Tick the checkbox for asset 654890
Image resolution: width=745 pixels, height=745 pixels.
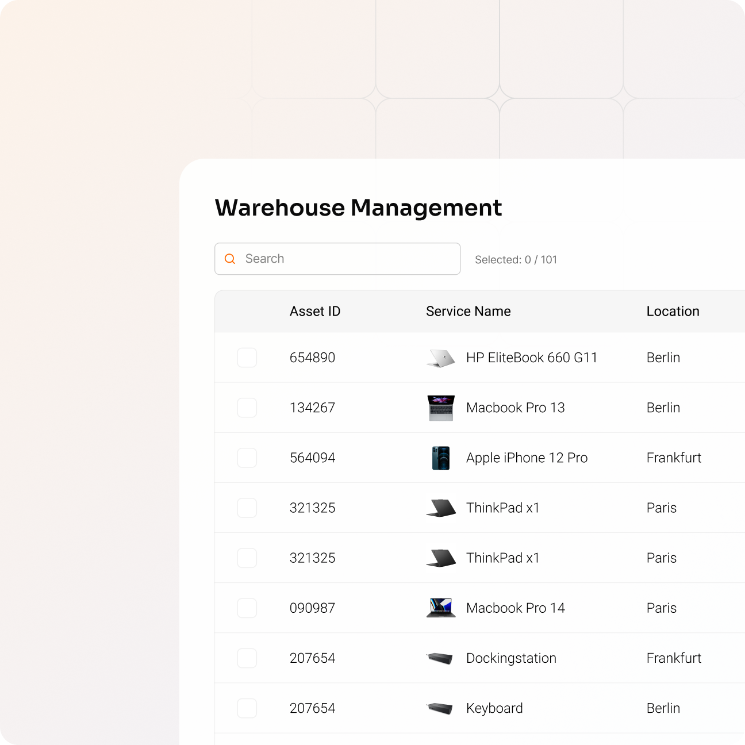point(247,358)
